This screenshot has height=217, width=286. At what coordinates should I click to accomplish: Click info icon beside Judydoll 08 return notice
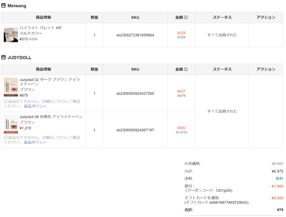pos(6,137)
